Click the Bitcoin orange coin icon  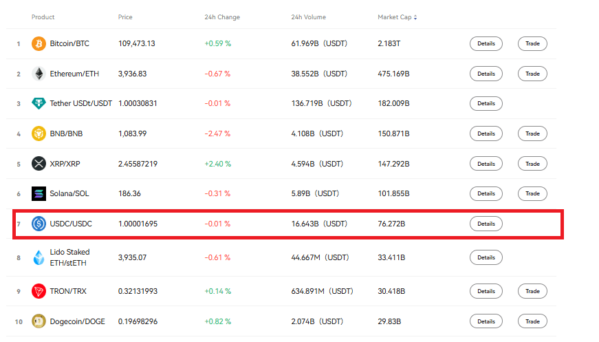click(x=39, y=43)
